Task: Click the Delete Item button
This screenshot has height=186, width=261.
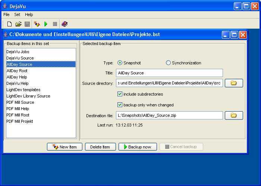Action: tap(100, 147)
